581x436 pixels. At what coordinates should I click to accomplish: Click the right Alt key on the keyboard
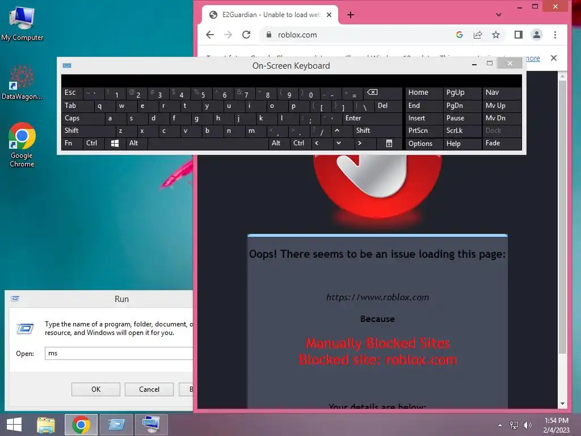[279, 143]
